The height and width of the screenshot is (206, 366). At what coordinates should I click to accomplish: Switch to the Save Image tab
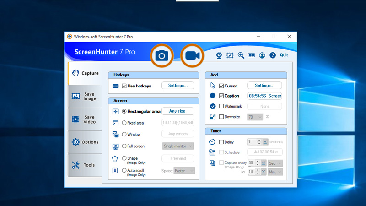point(85,96)
